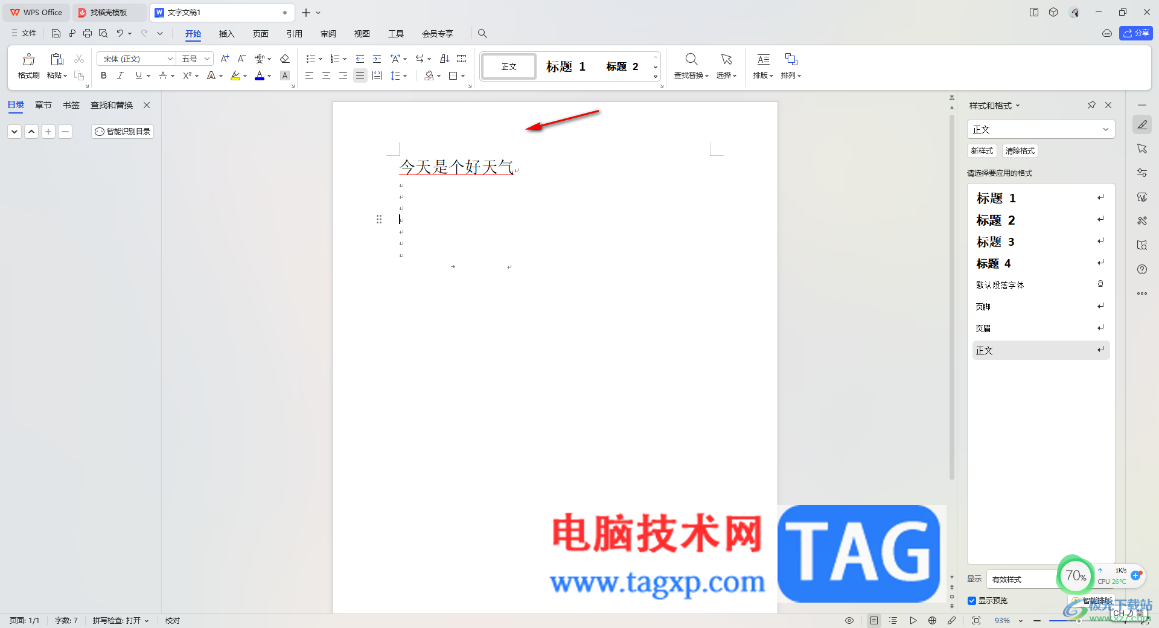The image size is (1159, 628).
Task: Click the 清除格式 button
Action: click(x=1020, y=150)
